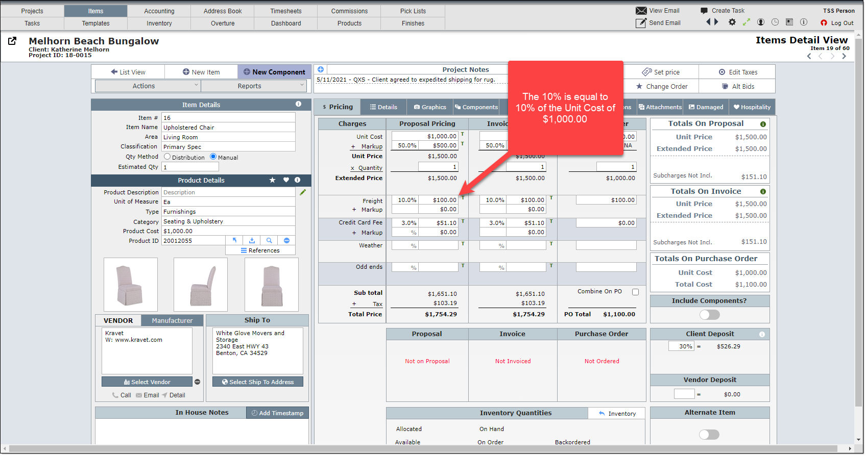Click the Select Ship To Address button
866x456 pixels.
click(258, 382)
